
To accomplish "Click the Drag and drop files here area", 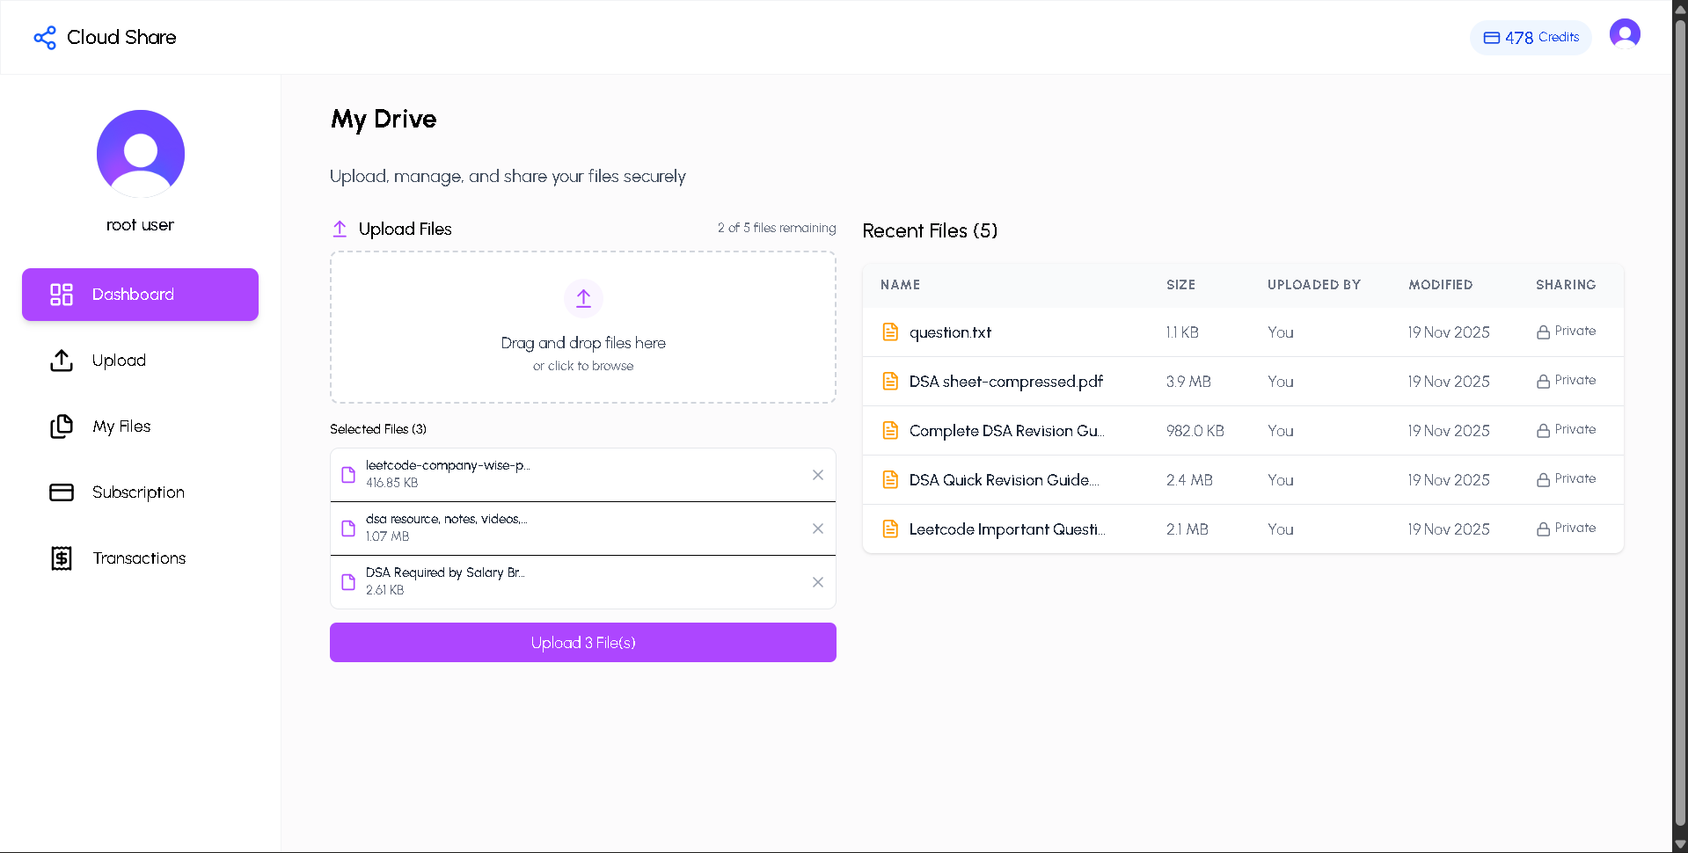I will point(583,327).
